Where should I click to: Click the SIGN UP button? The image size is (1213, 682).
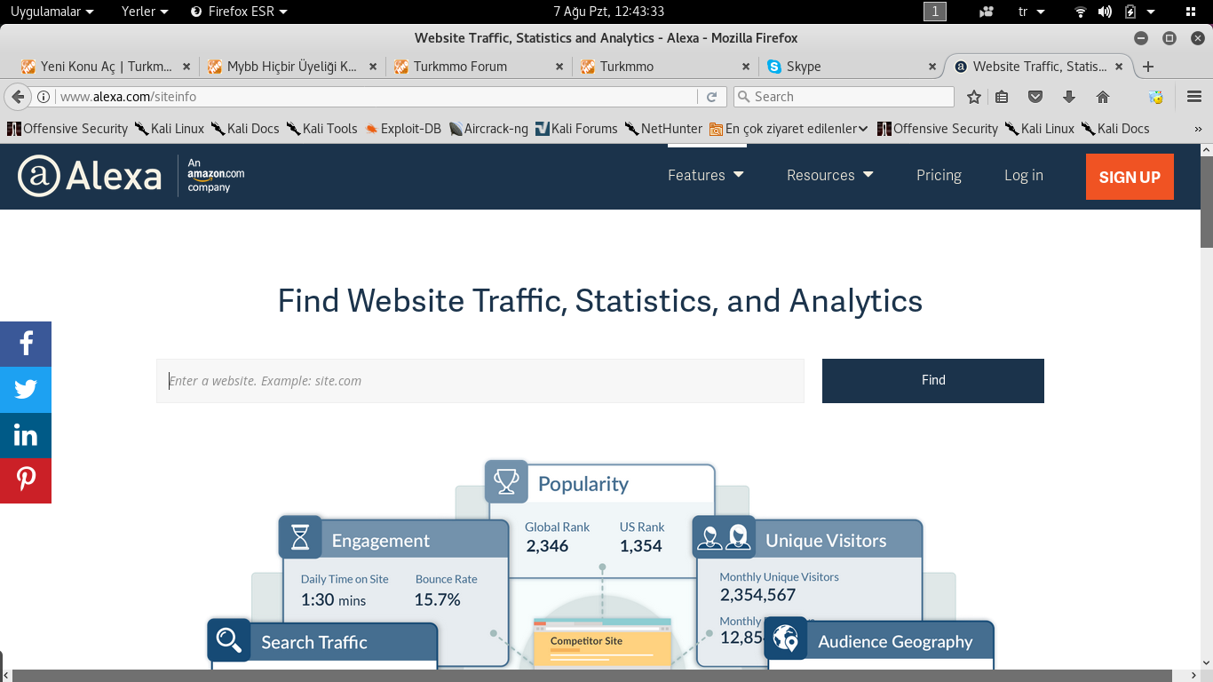pyautogui.click(x=1130, y=177)
